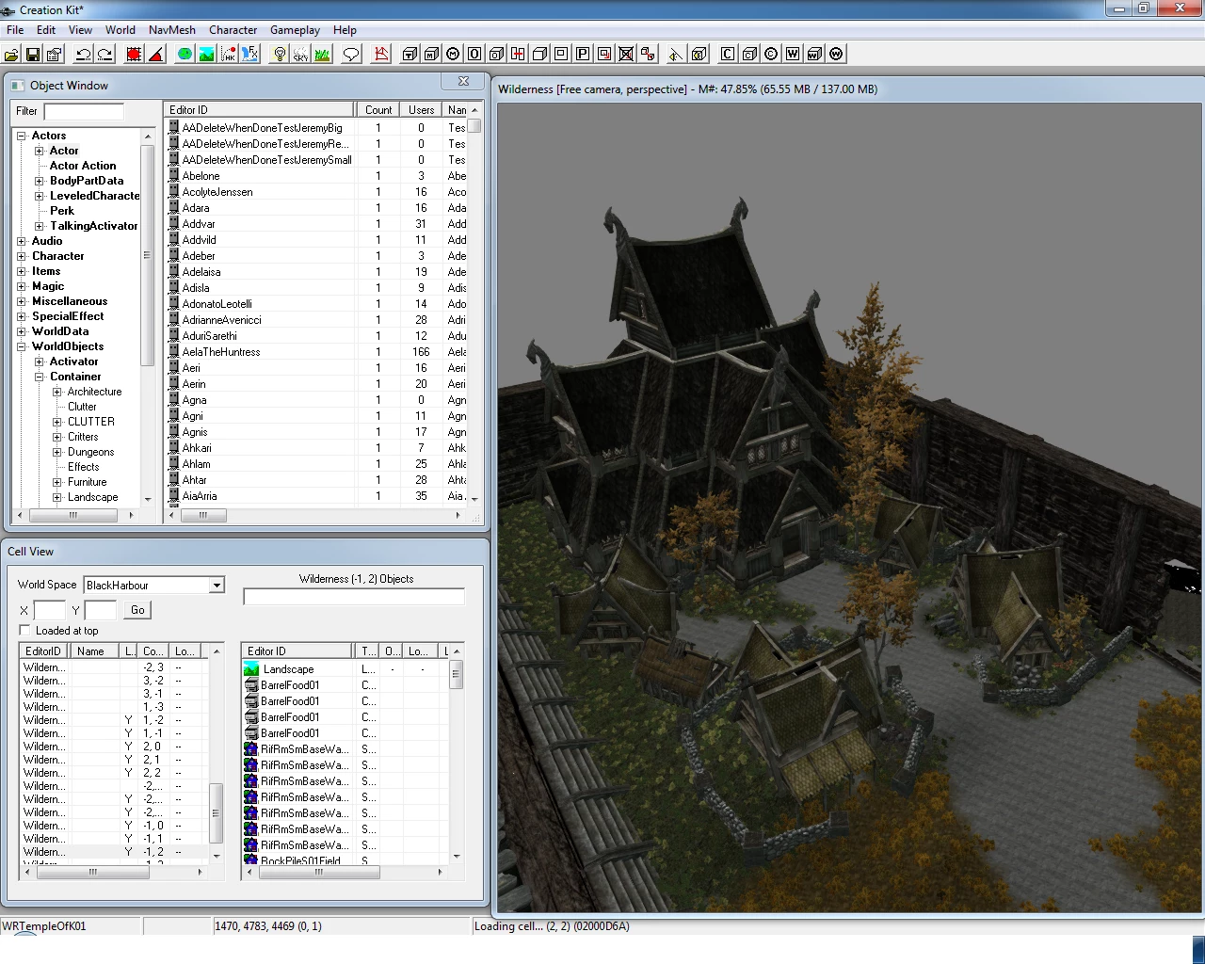Click the X coordinate input field
This screenshot has height=964, width=1205.
click(x=49, y=610)
